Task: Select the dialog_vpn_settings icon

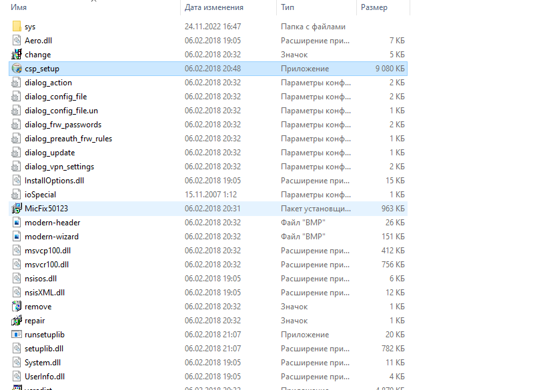Action: pos(17,166)
